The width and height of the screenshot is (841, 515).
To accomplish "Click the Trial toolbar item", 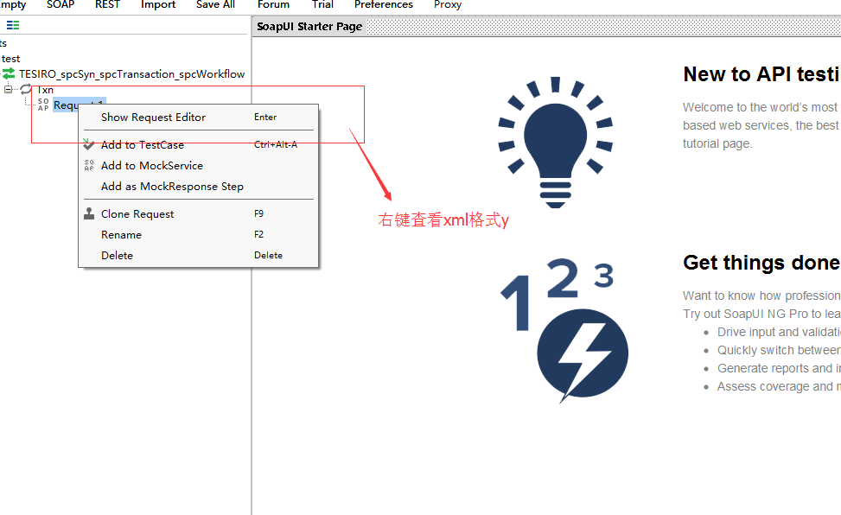I will (x=322, y=4).
